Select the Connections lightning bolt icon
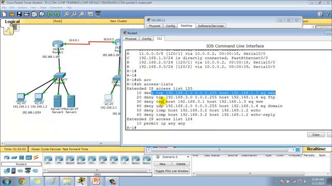Image resolution: width=332 pixels, height=186 pixels. click(36, 157)
